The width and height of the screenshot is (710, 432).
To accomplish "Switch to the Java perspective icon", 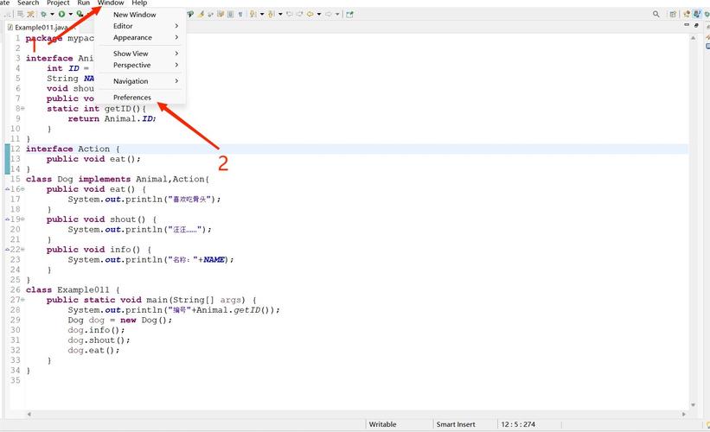I will click(697, 15).
